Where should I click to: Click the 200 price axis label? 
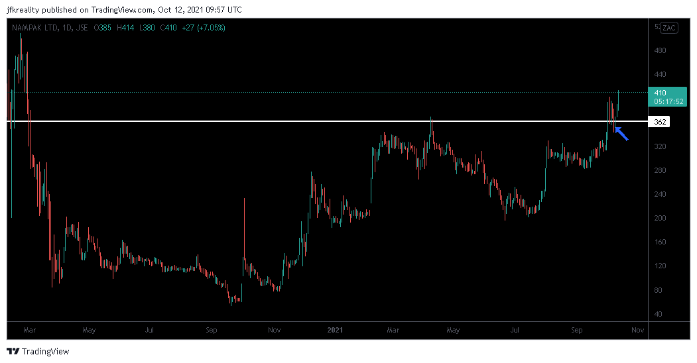coord(661,219)
